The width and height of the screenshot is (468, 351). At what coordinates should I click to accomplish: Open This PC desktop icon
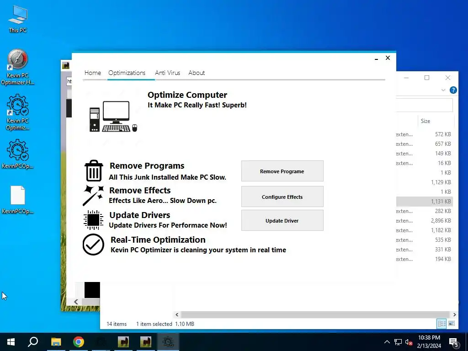pos(18,19)
